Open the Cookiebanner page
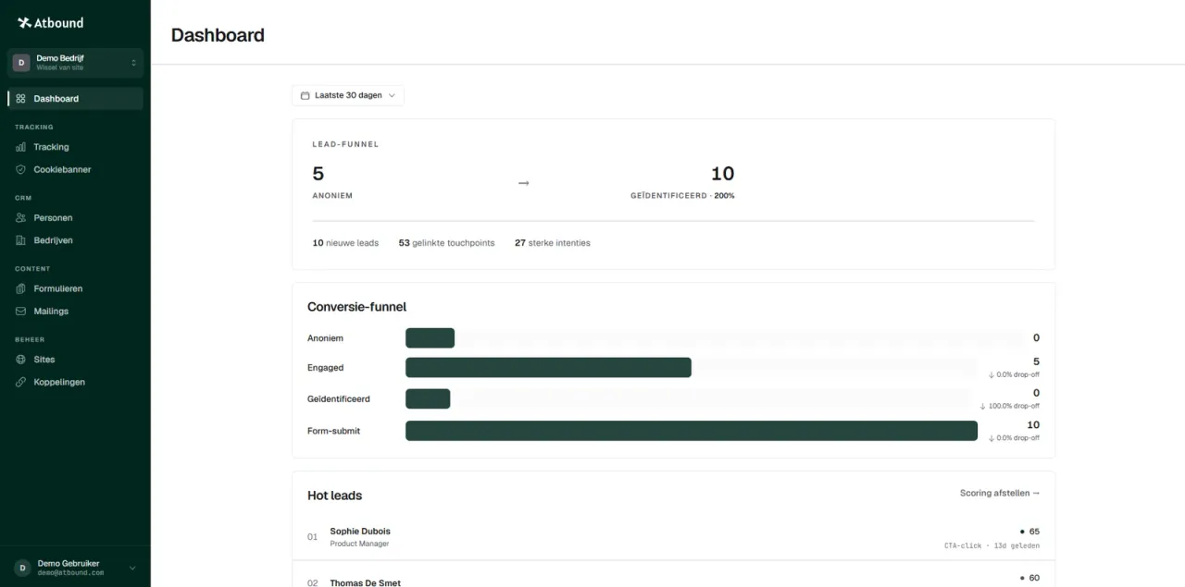The width and height of the screenshot is (1185, 587). [x=75, y=169]
